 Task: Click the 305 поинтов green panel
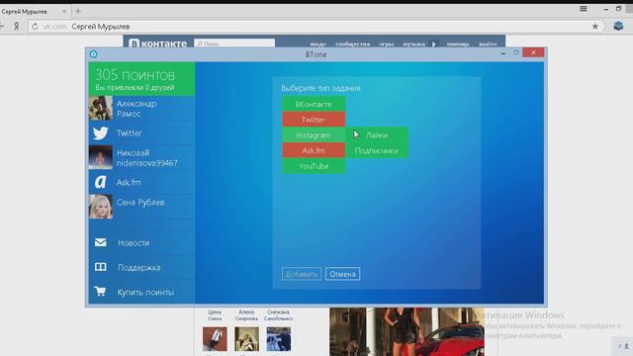[141, 79]
